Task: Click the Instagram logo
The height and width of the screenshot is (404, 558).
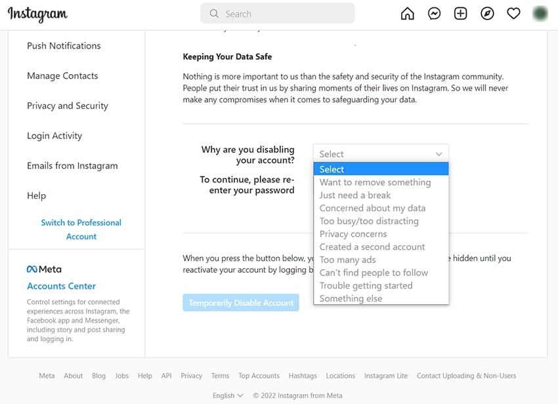Action: pyautogui.click(x=37, y=14)
